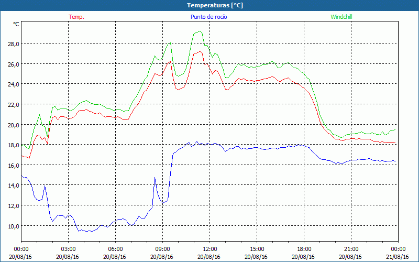Click the 18:00 time axis label

tap(304, 249)
